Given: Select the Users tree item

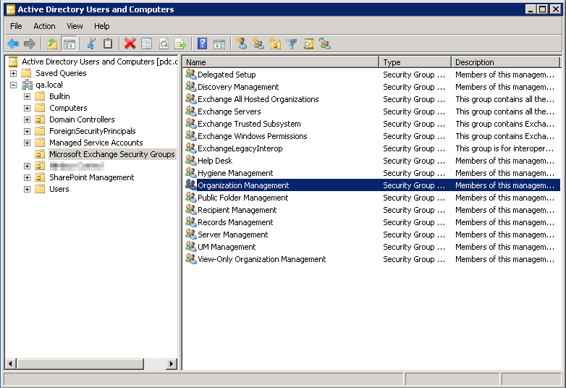Looking at the screenshot, I should coord(59,189).
